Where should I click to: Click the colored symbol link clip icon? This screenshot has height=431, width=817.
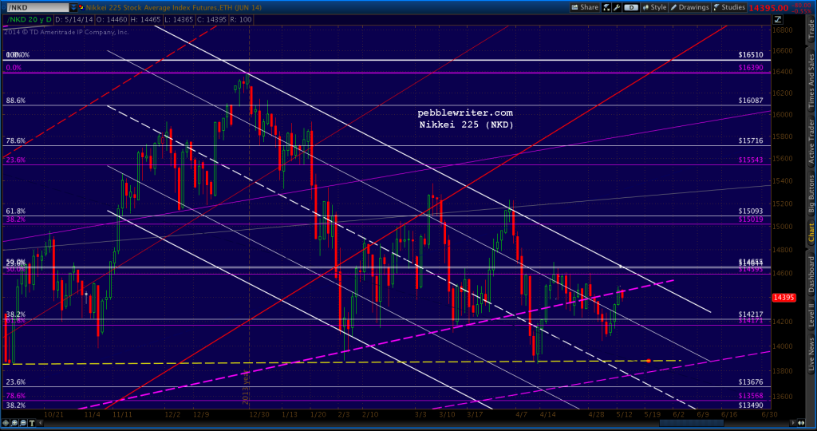tap(81, 7)
